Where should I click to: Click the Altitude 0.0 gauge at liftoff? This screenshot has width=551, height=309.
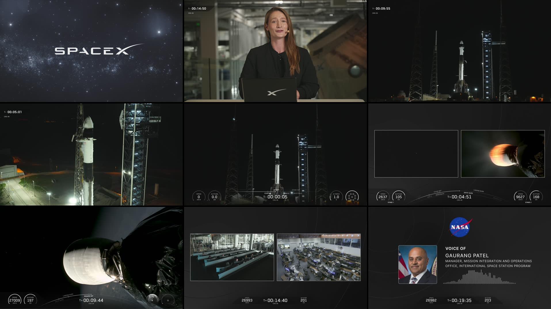coord(214,197)
